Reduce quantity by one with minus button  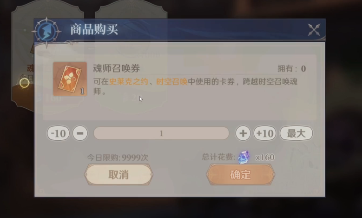(80, 133)
